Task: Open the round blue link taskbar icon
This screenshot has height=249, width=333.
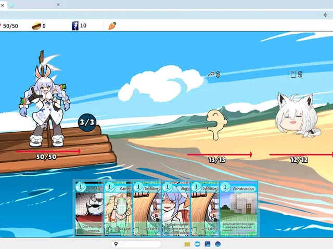Action: [197, 244]
